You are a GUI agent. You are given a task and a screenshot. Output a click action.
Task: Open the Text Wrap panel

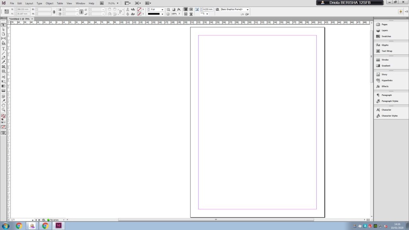click(386, 51)
